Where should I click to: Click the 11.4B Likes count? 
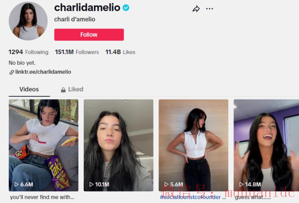[120, 52]
